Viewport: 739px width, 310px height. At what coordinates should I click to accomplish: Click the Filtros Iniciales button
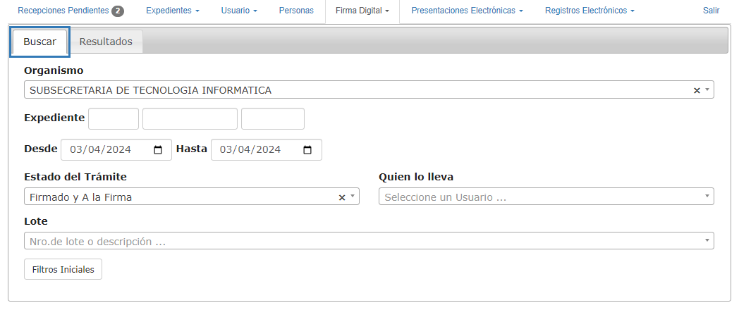pos(63,270)
